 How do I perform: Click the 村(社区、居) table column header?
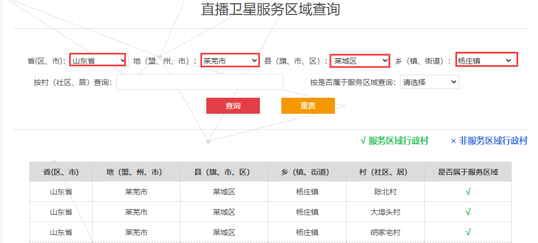[x=385, y=172]
